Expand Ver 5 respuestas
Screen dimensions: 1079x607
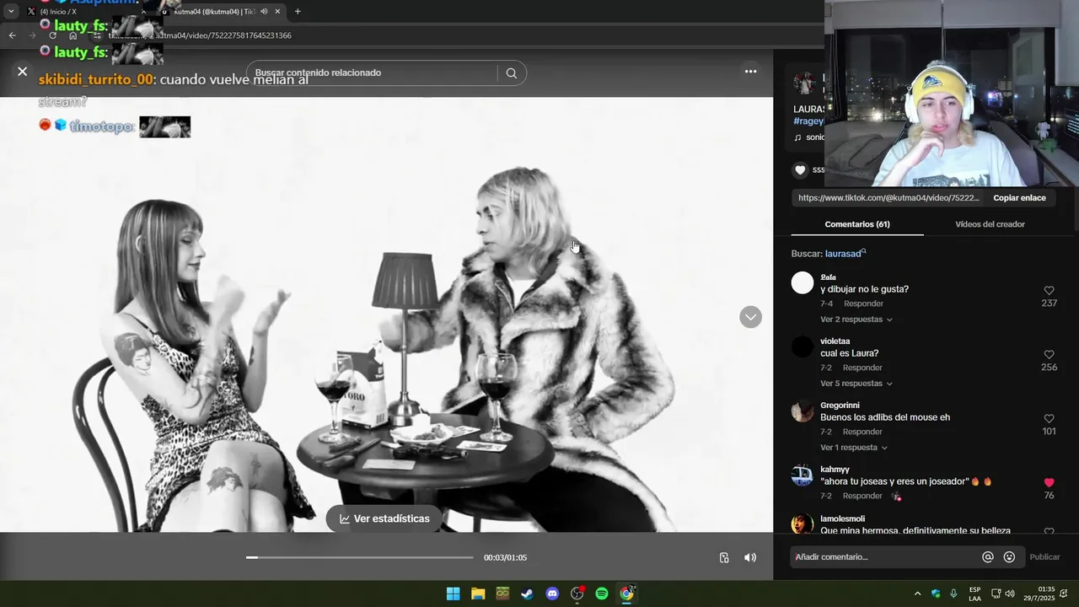[856, 384]
